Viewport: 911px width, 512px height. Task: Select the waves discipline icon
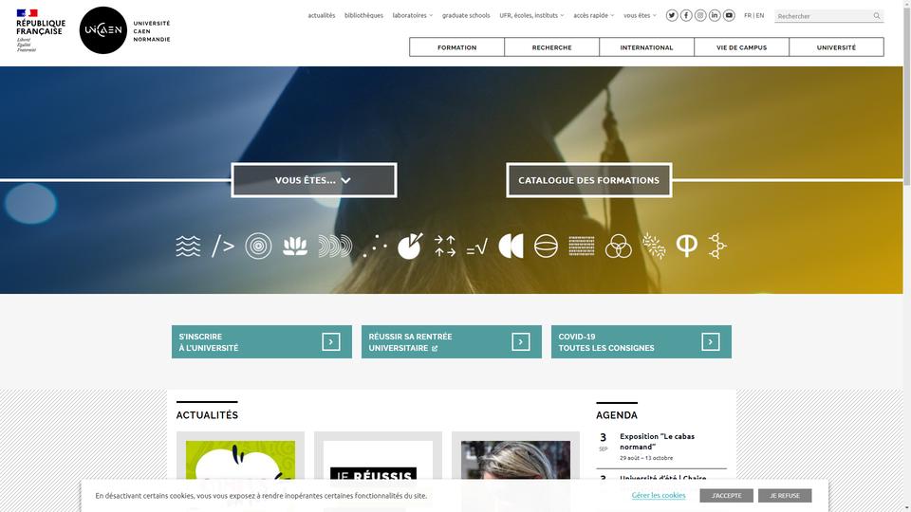(x=188, y=247)
